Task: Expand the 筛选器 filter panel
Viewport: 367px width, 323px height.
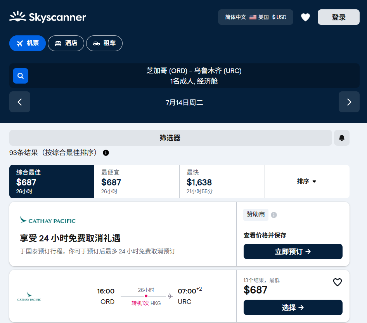Action: point(170,138)
